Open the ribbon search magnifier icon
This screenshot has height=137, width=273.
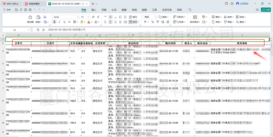pos(190,10)
